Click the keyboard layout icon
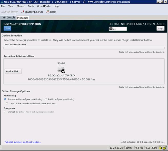Screen dimensions: 168x151 (x=111, y=29)
